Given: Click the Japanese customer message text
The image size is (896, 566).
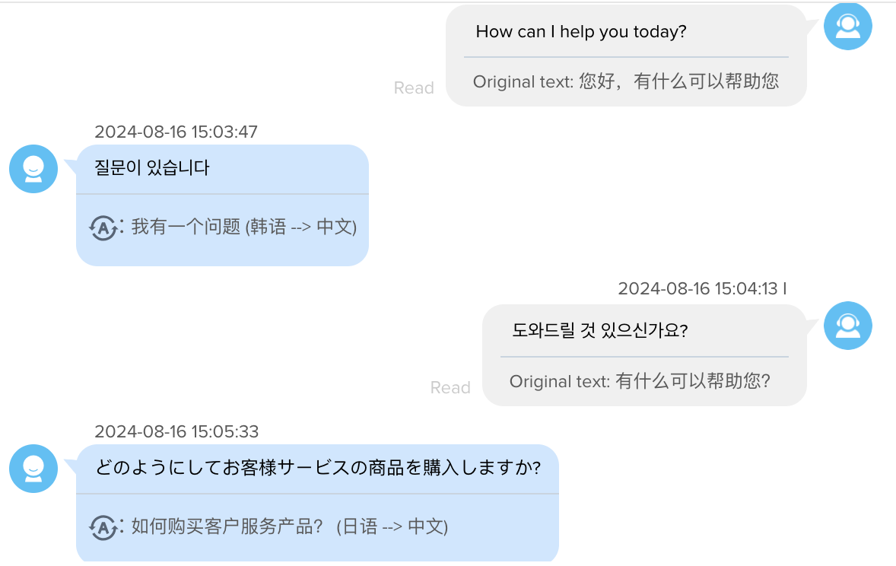Looking at the screenshot, I should [318, 467].
